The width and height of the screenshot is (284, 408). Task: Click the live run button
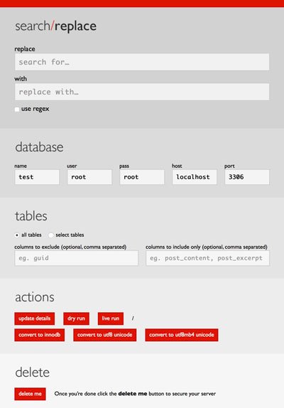[x=111, y=318]
